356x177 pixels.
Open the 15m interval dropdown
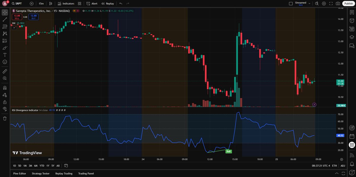coord(41,4)
